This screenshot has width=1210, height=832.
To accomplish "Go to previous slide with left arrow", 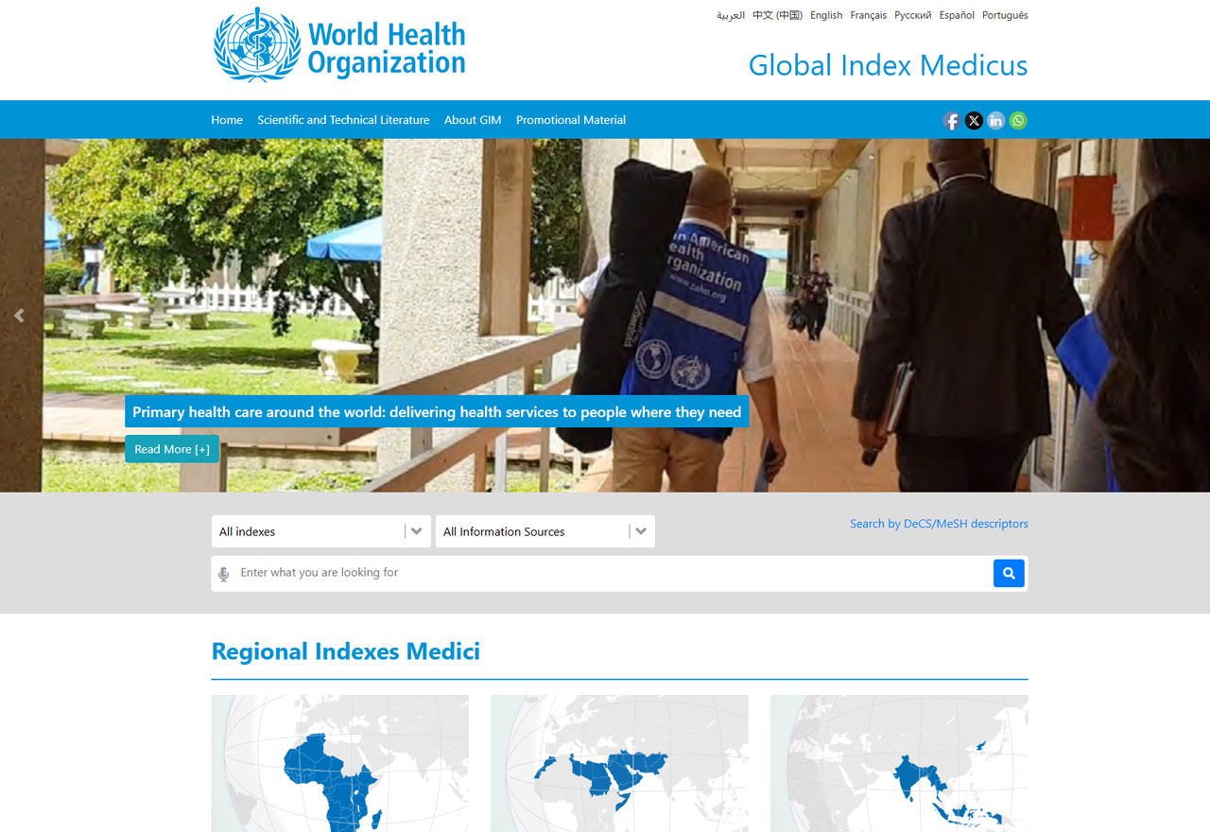I will [x=19, y=316].
